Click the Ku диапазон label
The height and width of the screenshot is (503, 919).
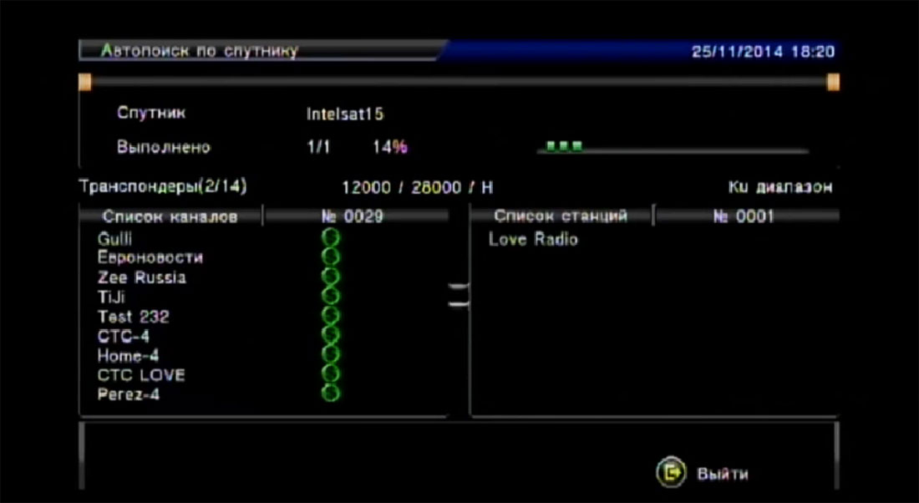click(780, 187)
